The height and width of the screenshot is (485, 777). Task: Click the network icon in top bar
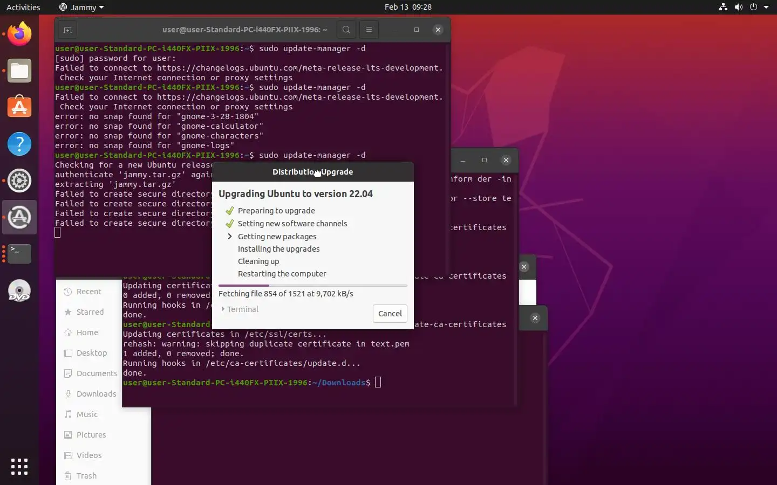723,7
